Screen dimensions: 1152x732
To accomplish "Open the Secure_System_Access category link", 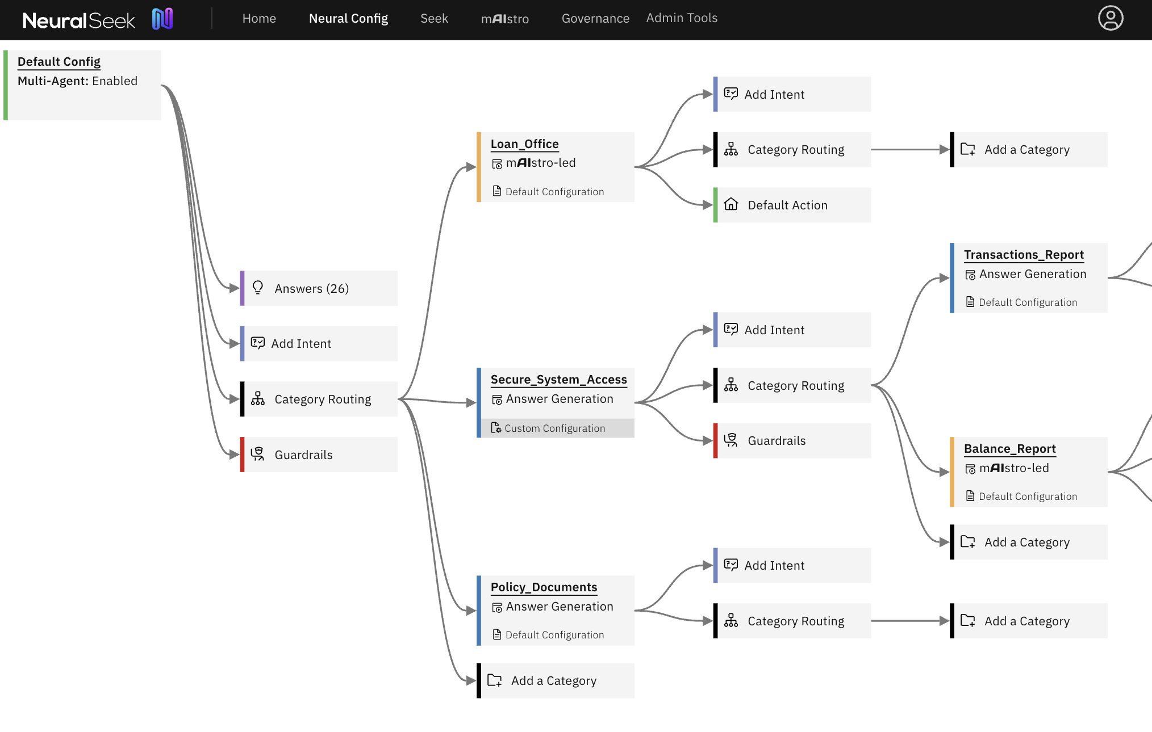I will point(558,379).
